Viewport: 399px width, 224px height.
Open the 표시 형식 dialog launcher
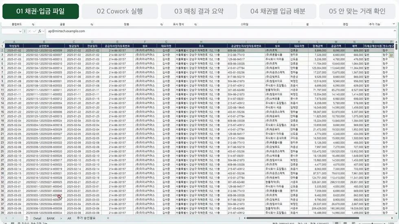tap(195, 24)
